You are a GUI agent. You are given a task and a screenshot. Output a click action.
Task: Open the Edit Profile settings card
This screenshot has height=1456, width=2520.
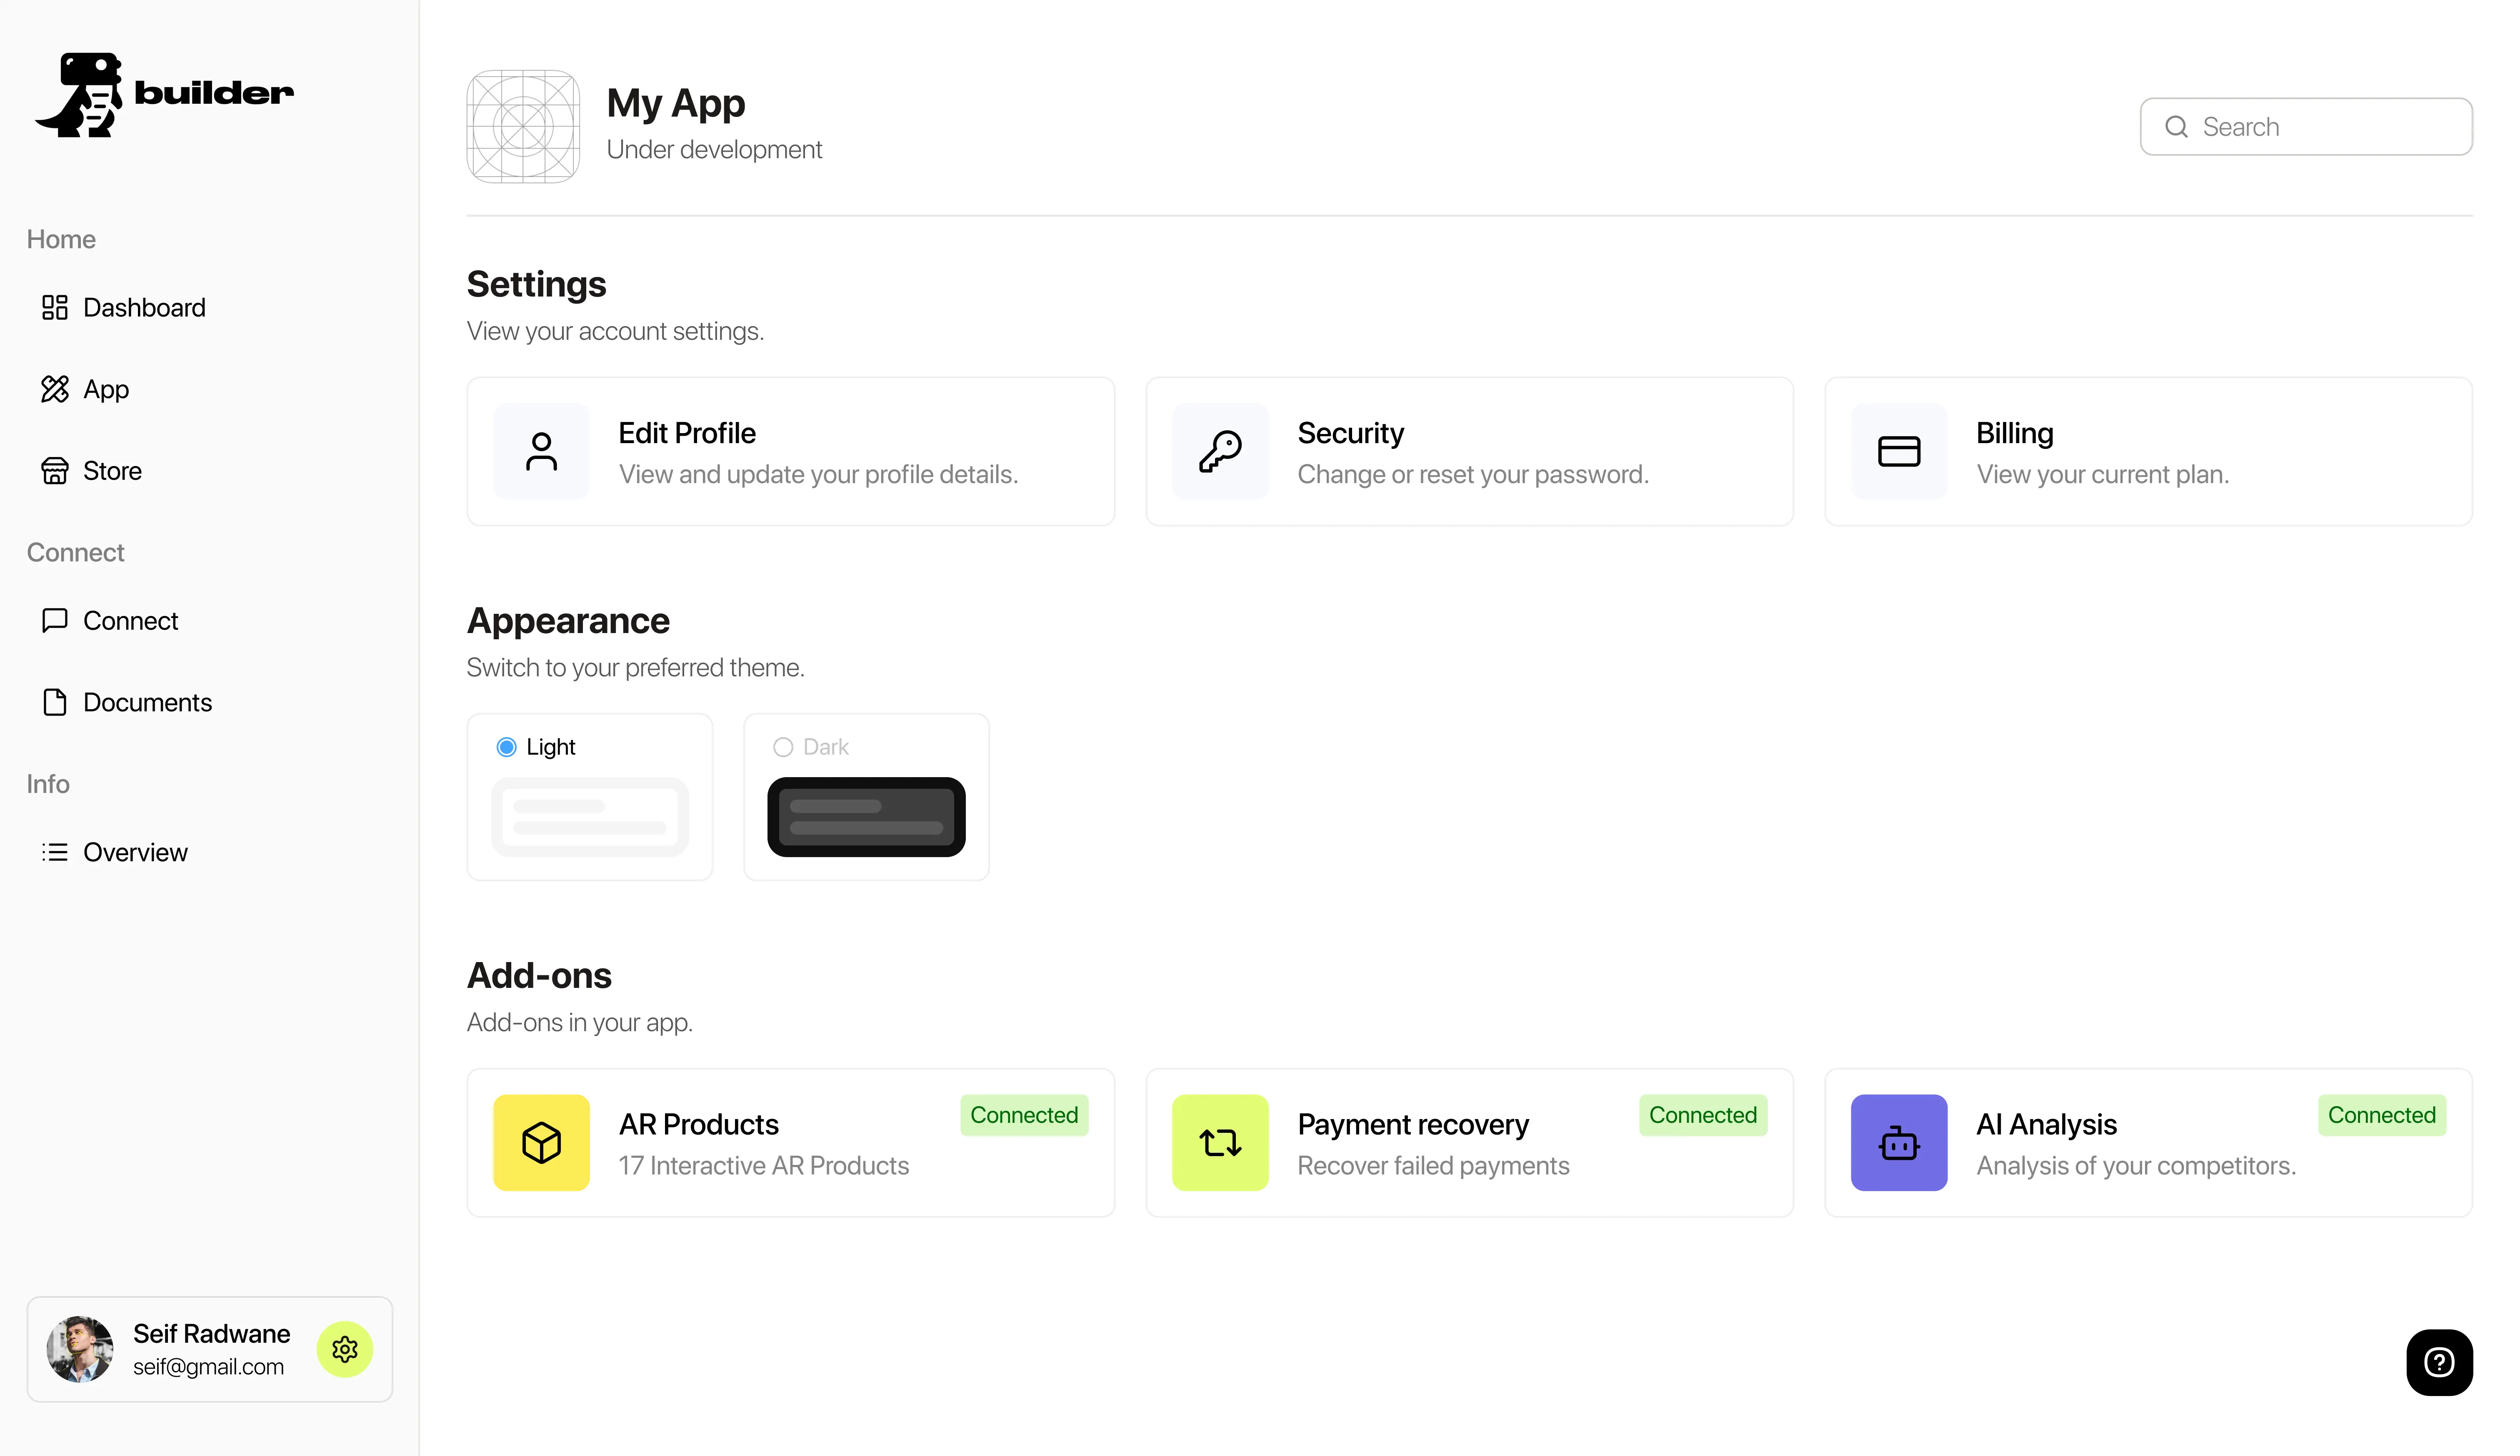pyautogui.click(x=790, y=452)
